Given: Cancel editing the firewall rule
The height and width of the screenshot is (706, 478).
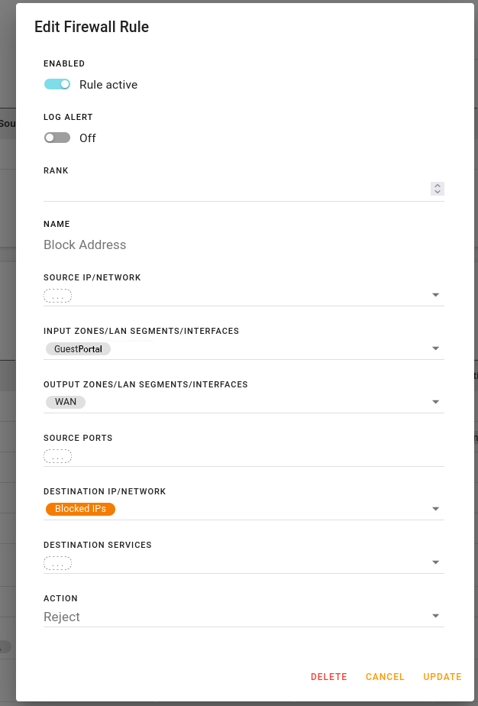Looking at the screenshot, I should point(385,677).
